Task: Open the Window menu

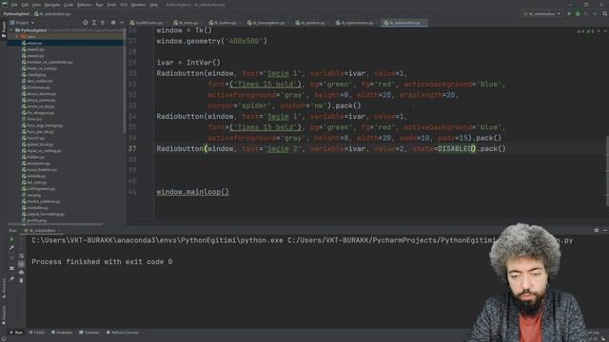Action: (138, 5)
